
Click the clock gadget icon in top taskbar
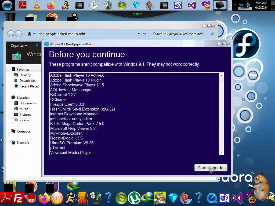click(x=94, y=5)
